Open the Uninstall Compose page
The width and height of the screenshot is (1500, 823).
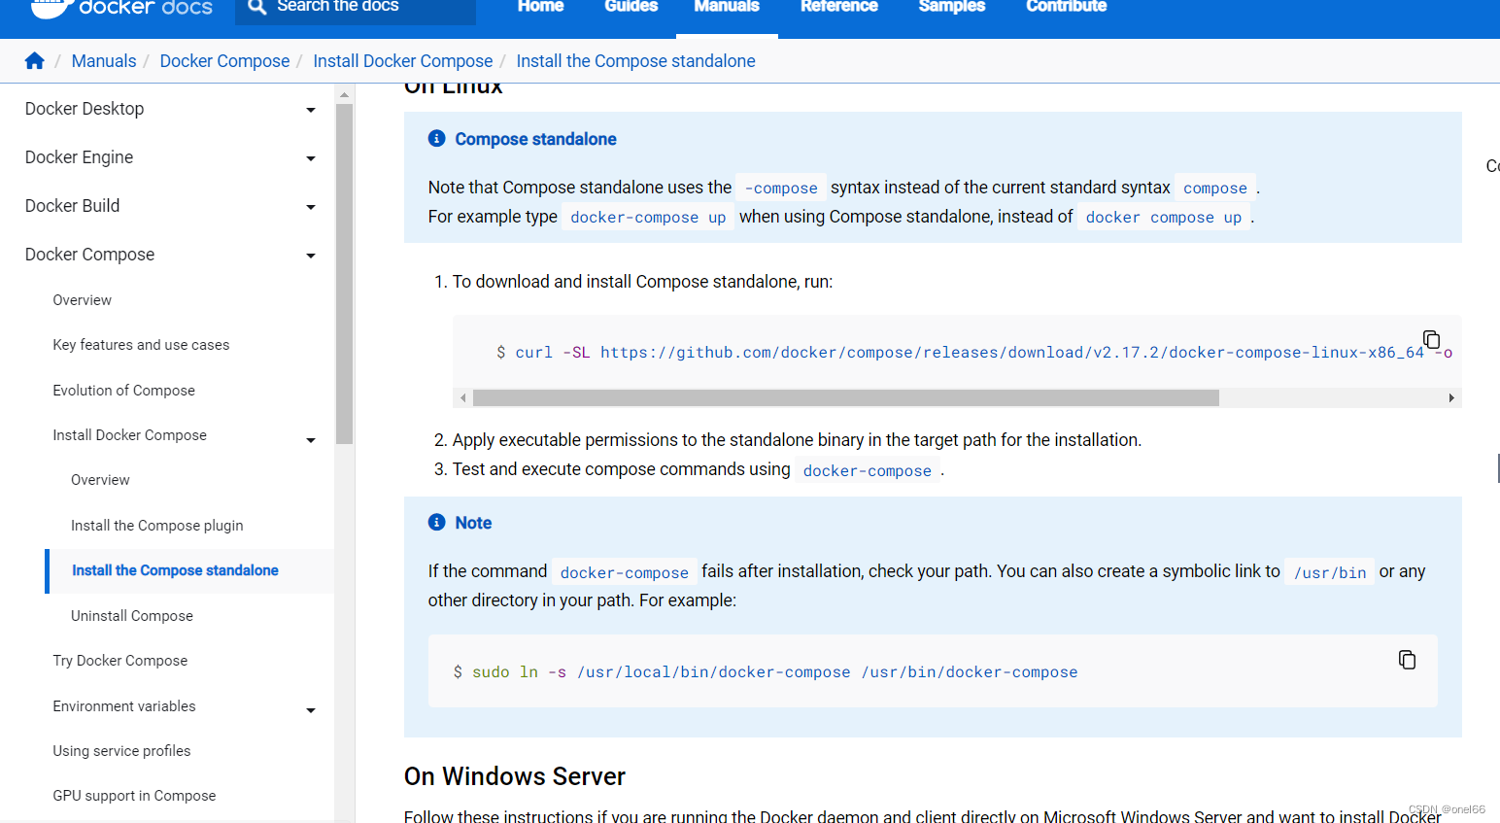tap(131, 616)
